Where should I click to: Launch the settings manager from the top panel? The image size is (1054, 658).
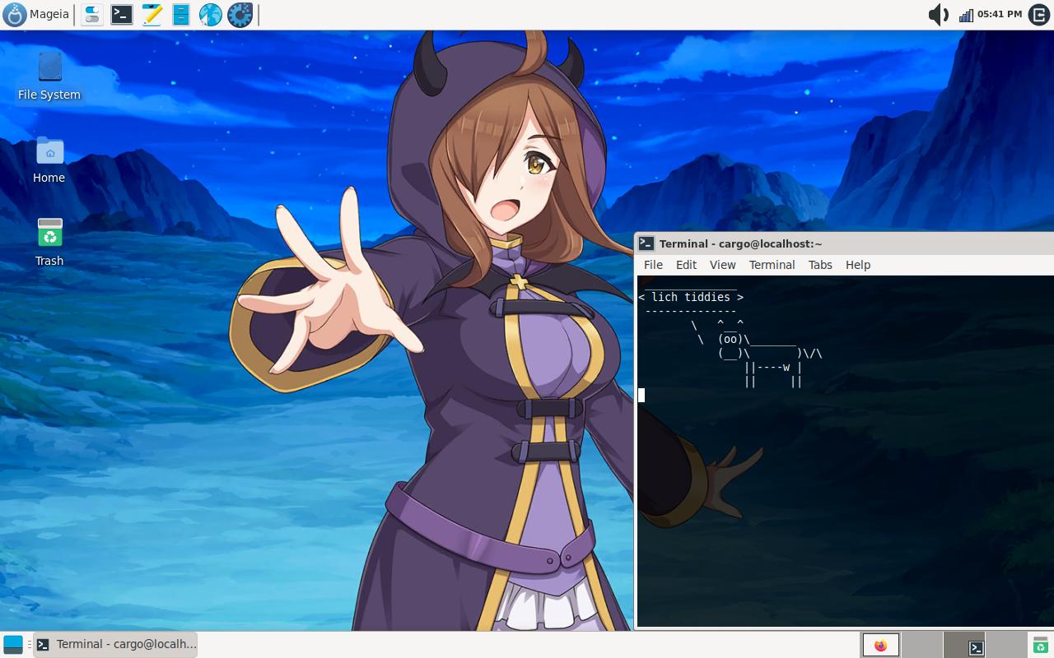92,14
